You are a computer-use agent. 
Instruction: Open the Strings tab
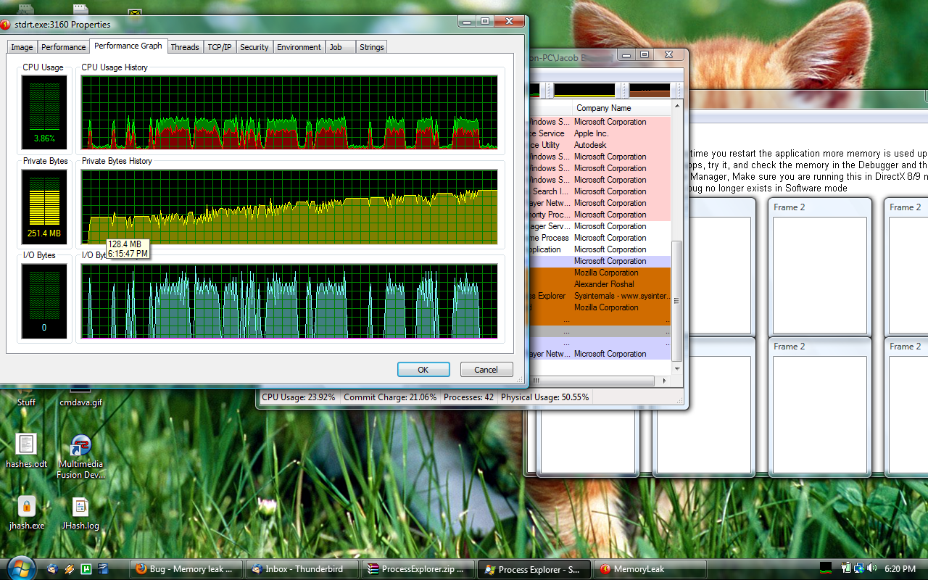coord(372,47)
